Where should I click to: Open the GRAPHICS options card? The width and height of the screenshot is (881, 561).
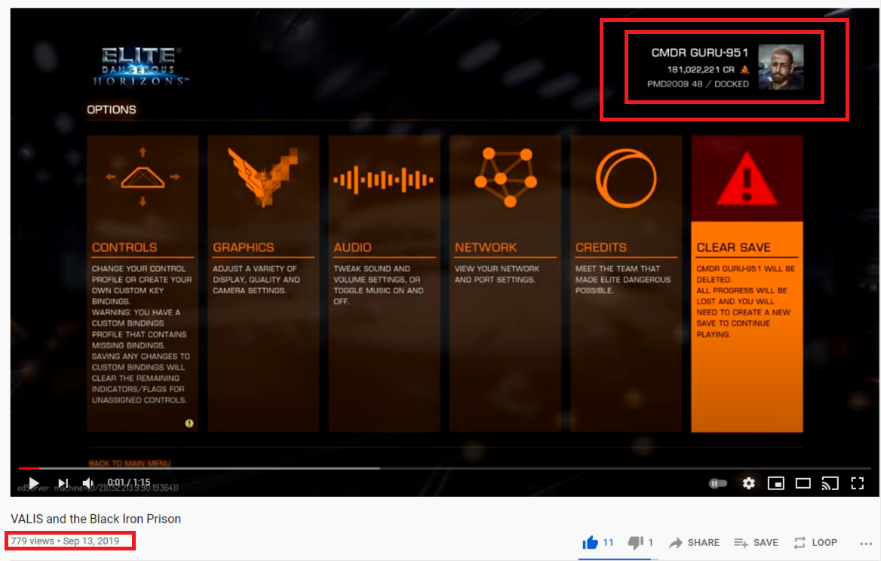coord(263,284)
